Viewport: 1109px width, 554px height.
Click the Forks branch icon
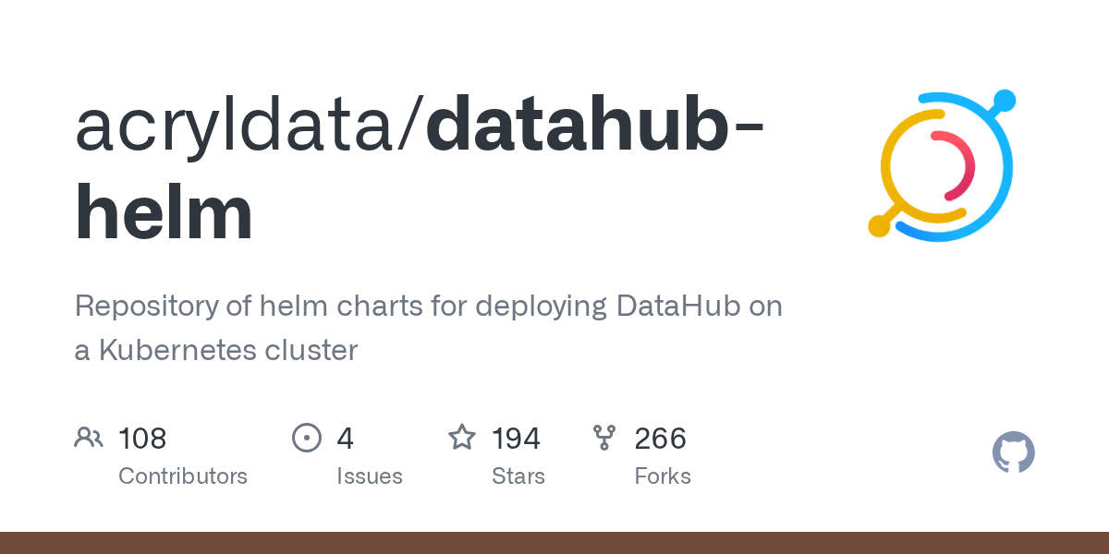[x=604, y=438]
